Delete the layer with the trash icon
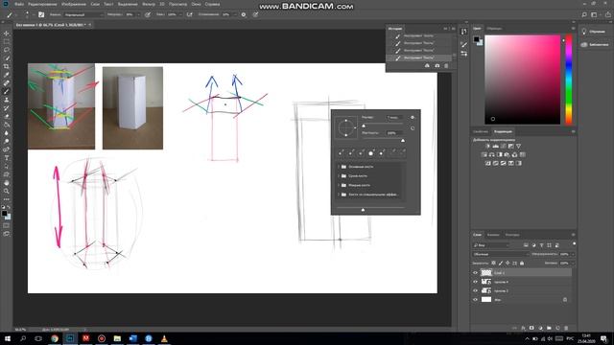Viewport: 614px width, 345px height. coord(566,328)
